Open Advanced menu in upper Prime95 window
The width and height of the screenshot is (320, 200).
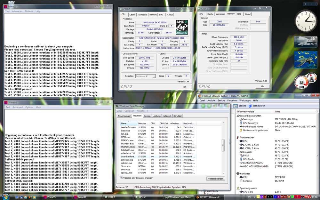click(17, 11)
